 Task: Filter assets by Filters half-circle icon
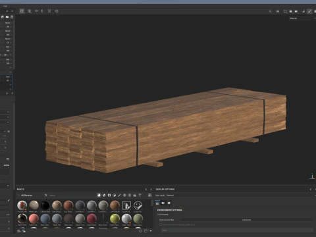(115, 195)
